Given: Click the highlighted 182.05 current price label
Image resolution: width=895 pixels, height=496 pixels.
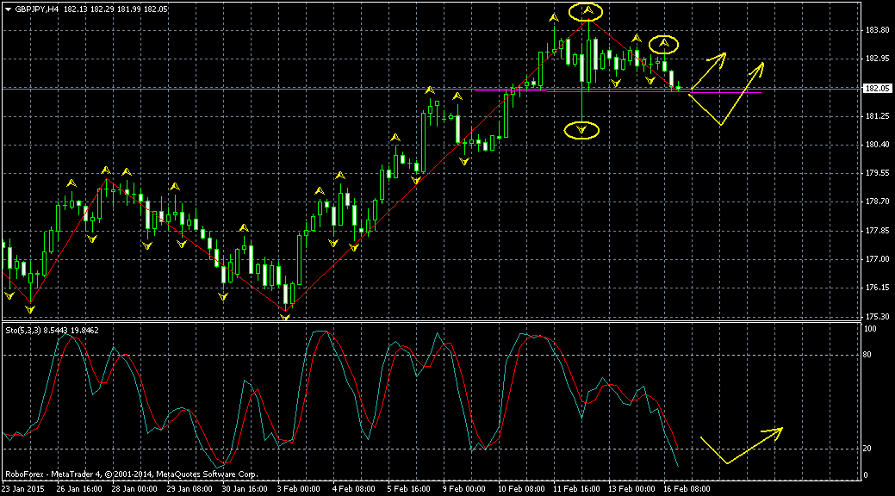Looking at the screenshot, I should point(876,88).
